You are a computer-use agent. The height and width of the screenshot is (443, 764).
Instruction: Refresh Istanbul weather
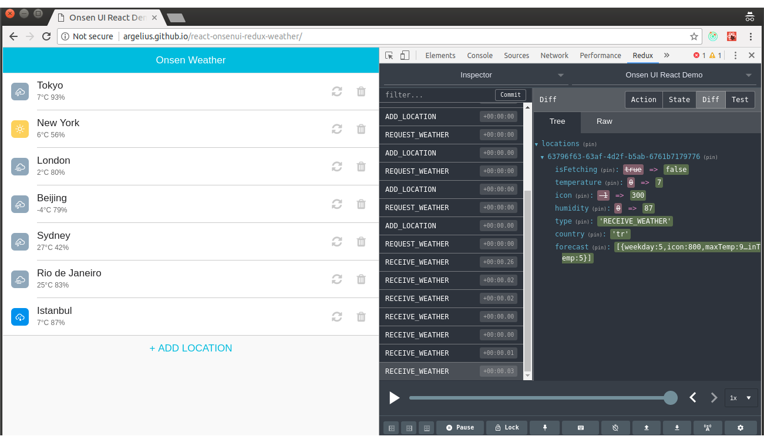point(337,317)
